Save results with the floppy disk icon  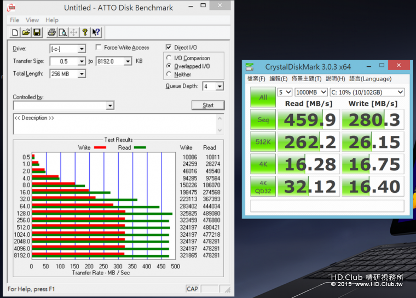pos(37,32)
